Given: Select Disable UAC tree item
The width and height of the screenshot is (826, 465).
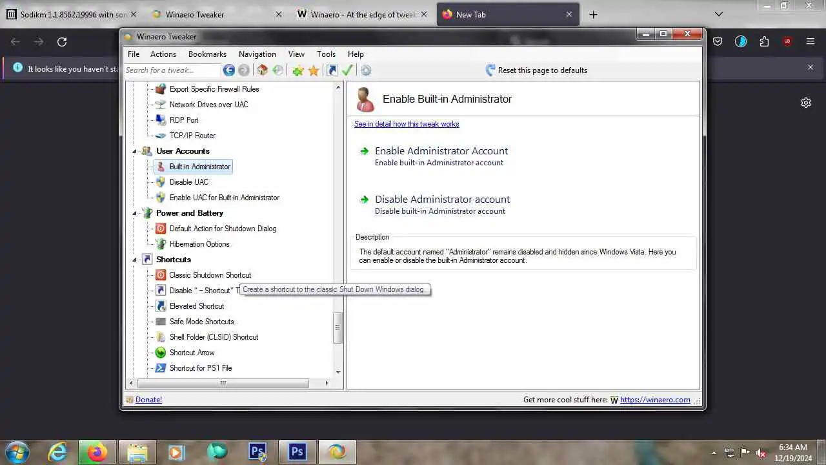Looking at the screenshot, I should tap(188, 182).
